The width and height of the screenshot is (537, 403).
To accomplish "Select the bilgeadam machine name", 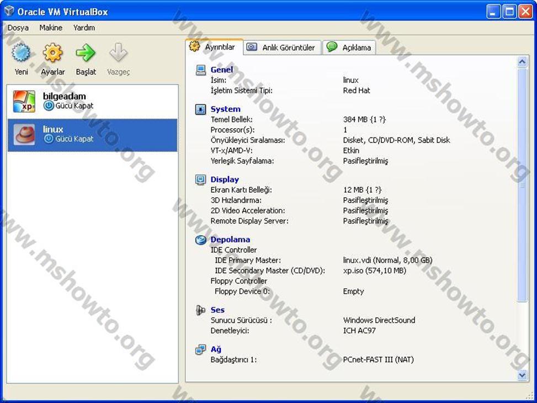I will click(x=65, y=96).
